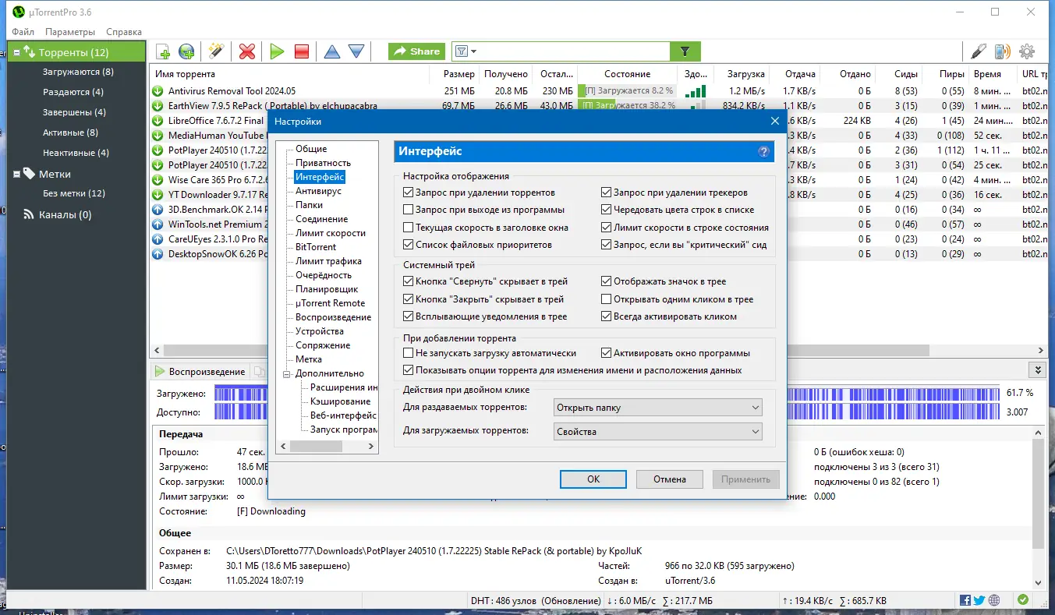This screenshot has height=615, width=1055.
Task: Select Приватность in settings tree
Action: coord(323,163)
